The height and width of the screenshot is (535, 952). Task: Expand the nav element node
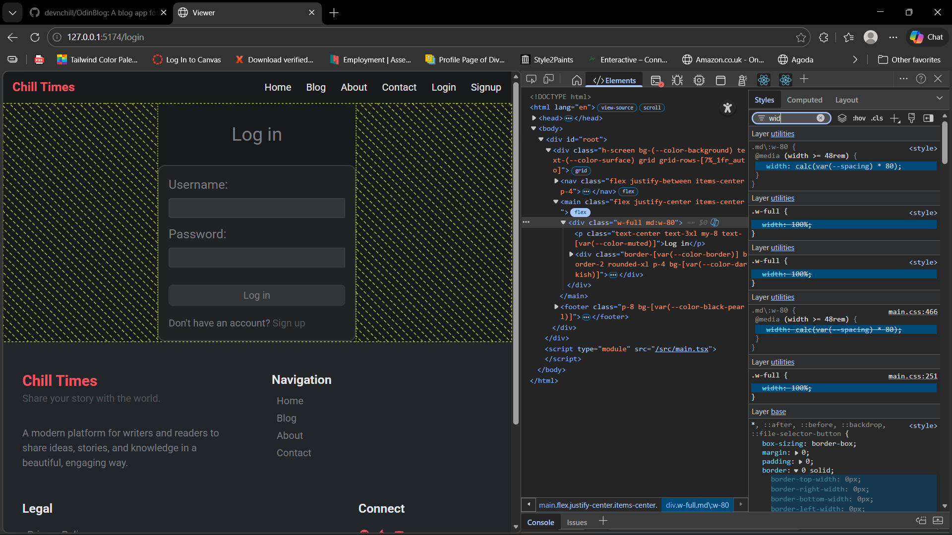click(556, 181)
